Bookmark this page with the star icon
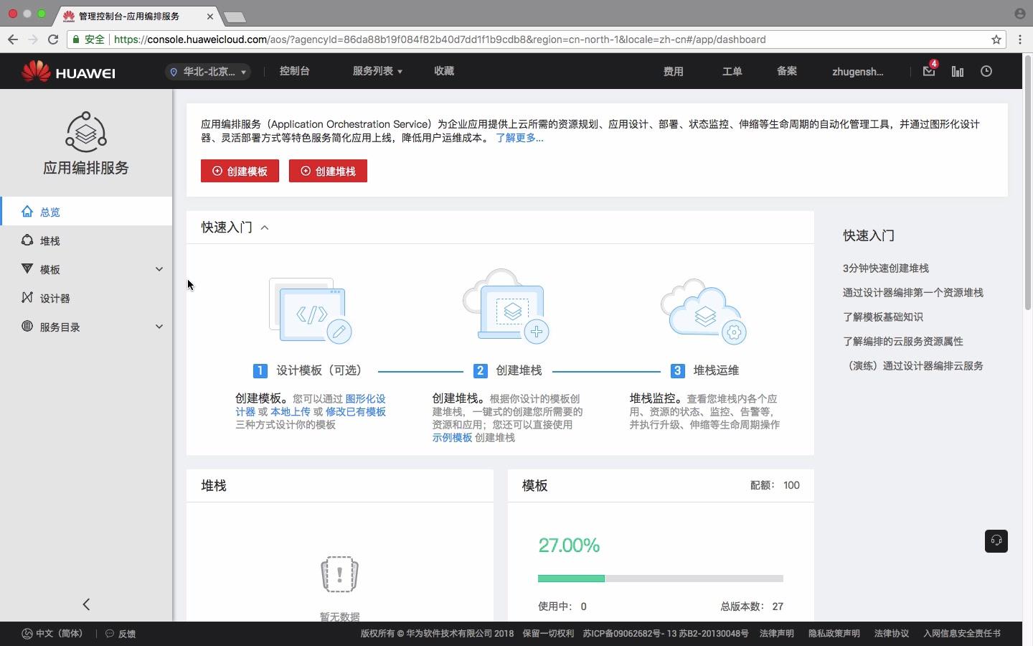This screenshot has width=1033, height=646. point(996,39)
